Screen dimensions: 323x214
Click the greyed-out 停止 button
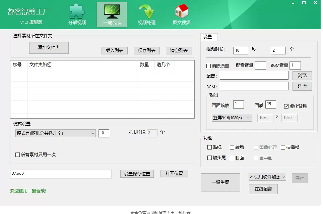pyautogui.click(x=300, y=178)
